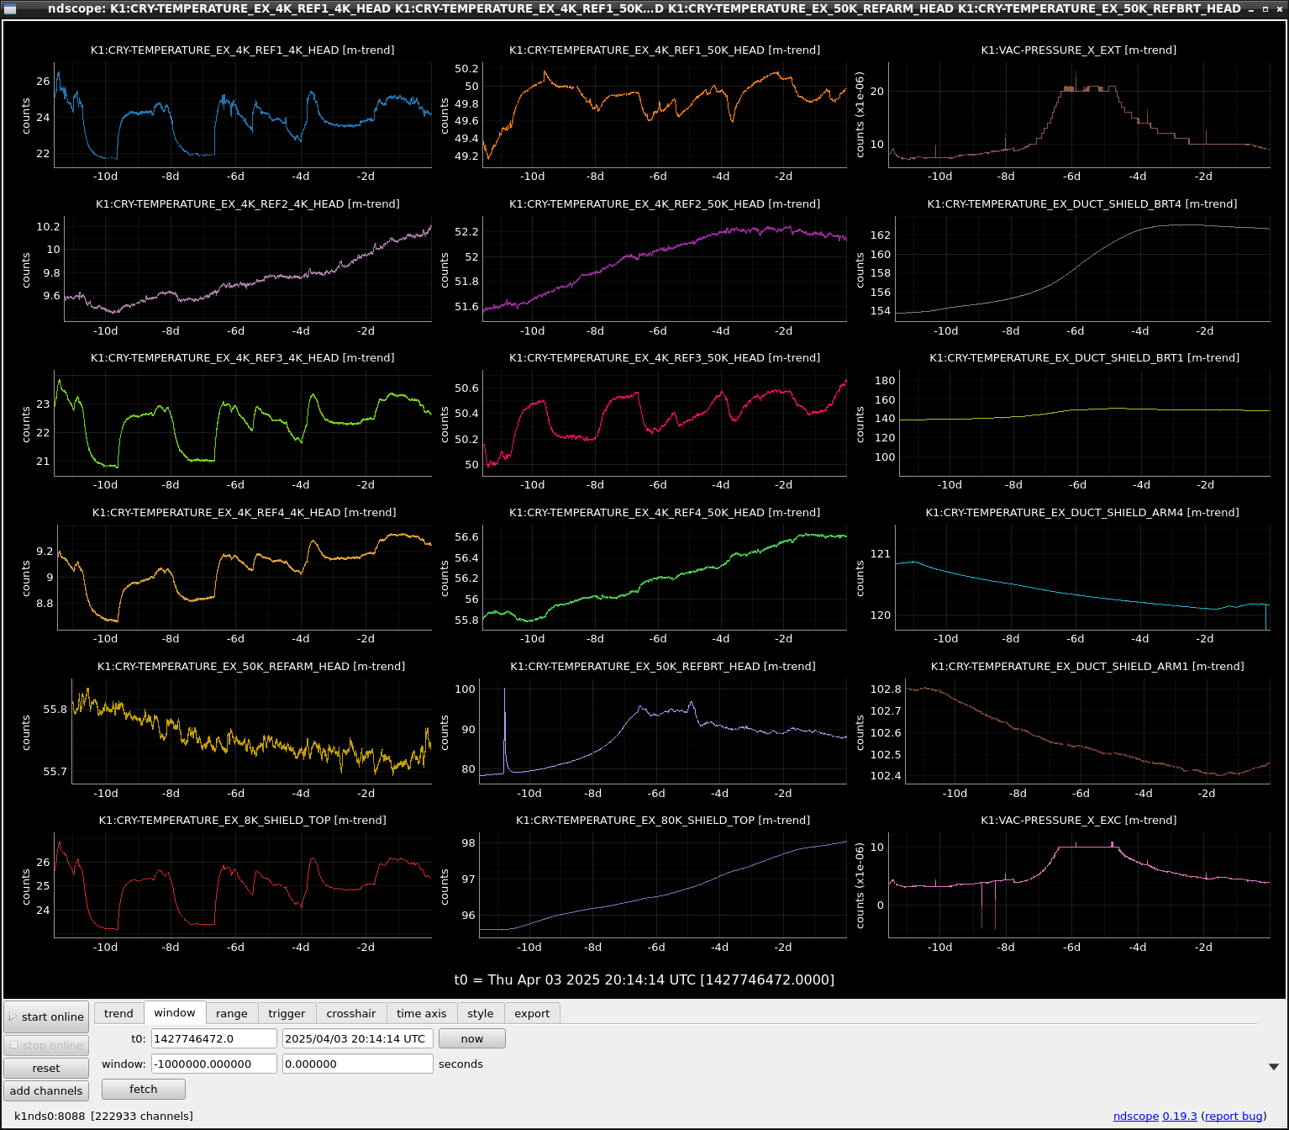Click the now button
Screen dimensions: 1289x1130
(472, 1038)
